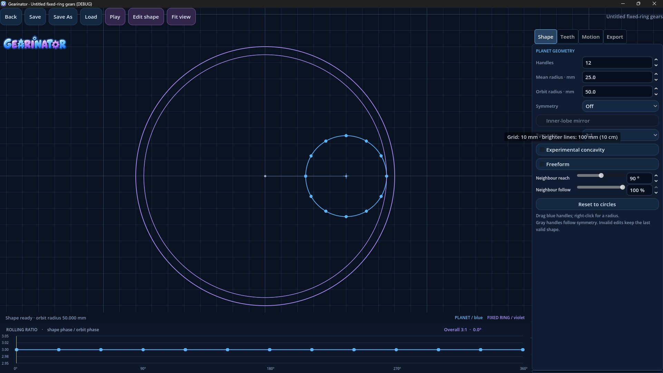Image resolution: width=663 pixels, height=373 pixels.
Task: Start the animation with Play
Action: tap(115, 17)
